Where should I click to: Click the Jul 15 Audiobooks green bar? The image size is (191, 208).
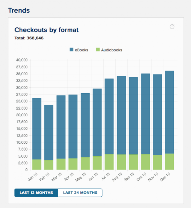tap(109, 162)
